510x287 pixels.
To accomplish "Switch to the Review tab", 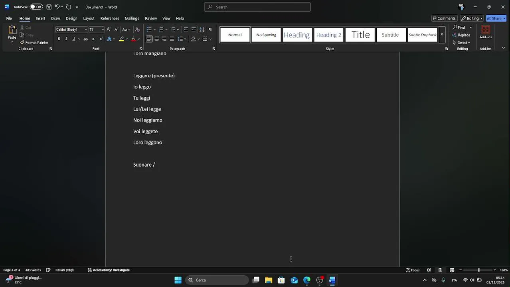I will click(151, 18).
